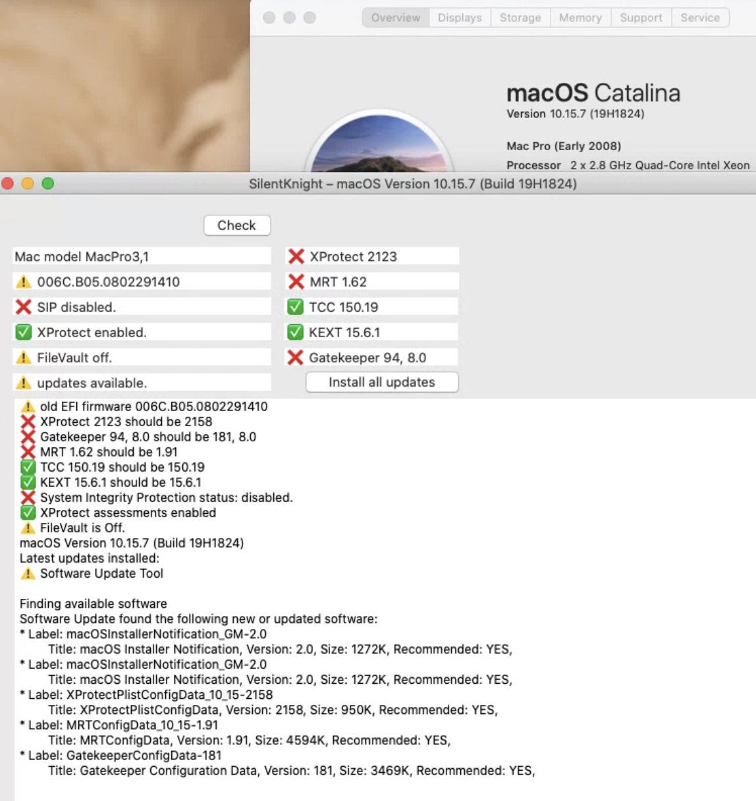The height and width of the screenshot is (801, 756).
Task: Switch to the Memory tab
Action: 580,18
